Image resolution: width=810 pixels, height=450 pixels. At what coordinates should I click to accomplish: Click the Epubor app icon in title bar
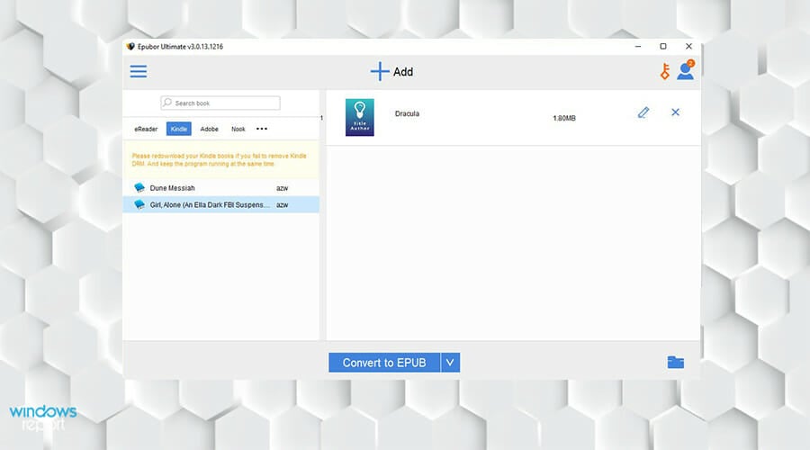click(x=130, y=47)
